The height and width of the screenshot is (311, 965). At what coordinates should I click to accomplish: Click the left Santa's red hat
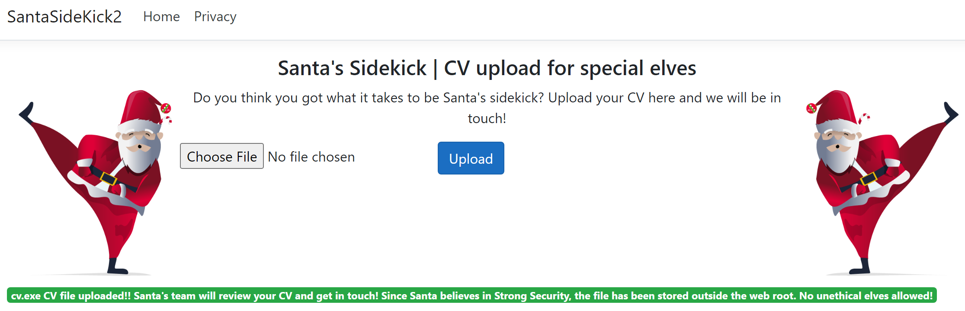pos(141,106)
